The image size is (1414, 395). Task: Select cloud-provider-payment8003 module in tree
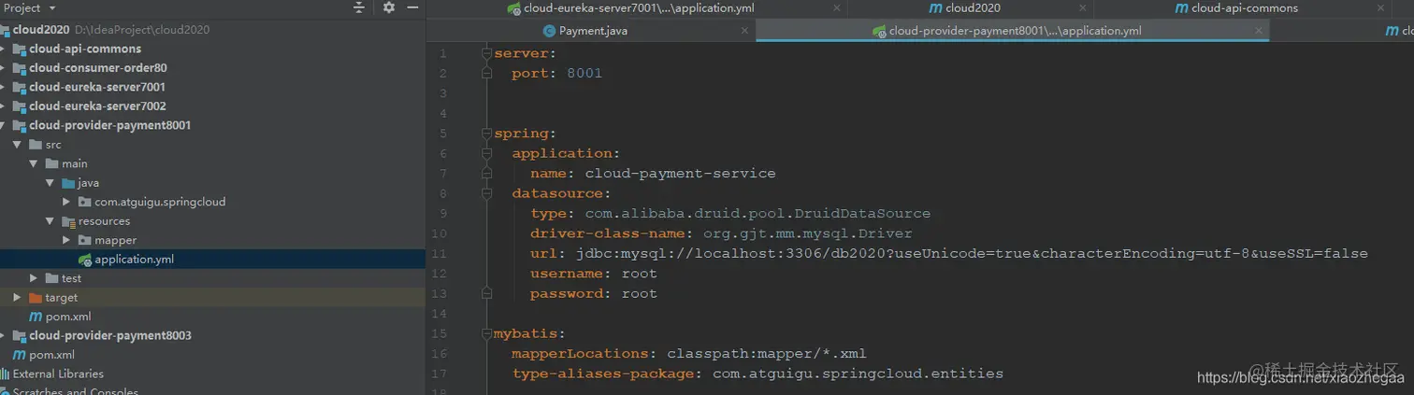(x=110, y=335)
